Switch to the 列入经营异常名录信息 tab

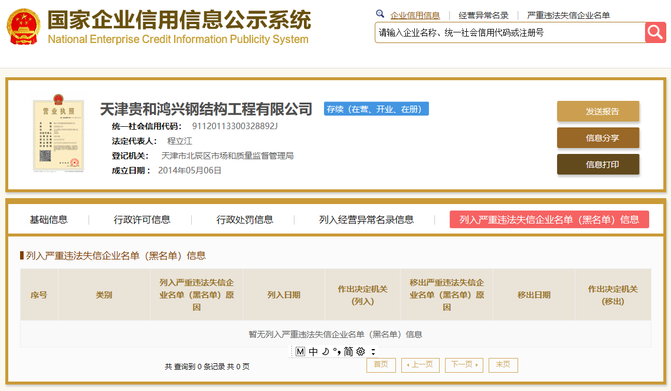[x=366, y=219]
